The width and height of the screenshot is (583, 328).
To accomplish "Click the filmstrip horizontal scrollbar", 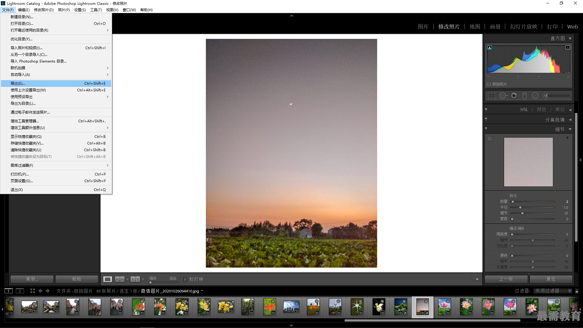I will [432, 320].
